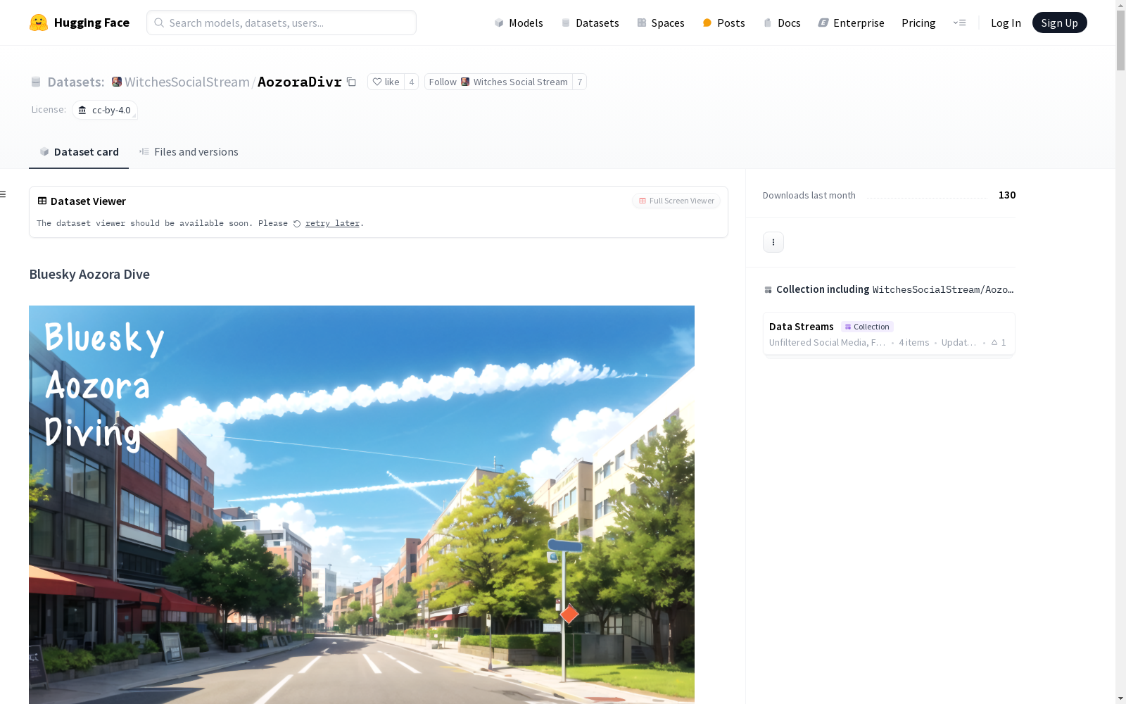Click the cc-by-4.0 license tag
1126x704 pixels.
click(104, 110)
